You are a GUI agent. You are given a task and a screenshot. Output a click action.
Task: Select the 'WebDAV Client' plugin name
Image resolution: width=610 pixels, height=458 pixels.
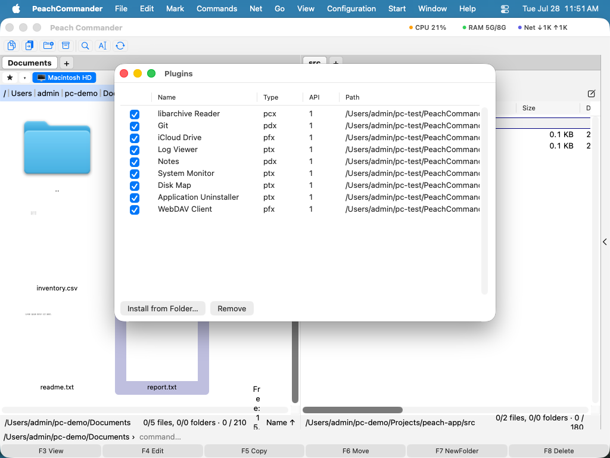point(185,209)
